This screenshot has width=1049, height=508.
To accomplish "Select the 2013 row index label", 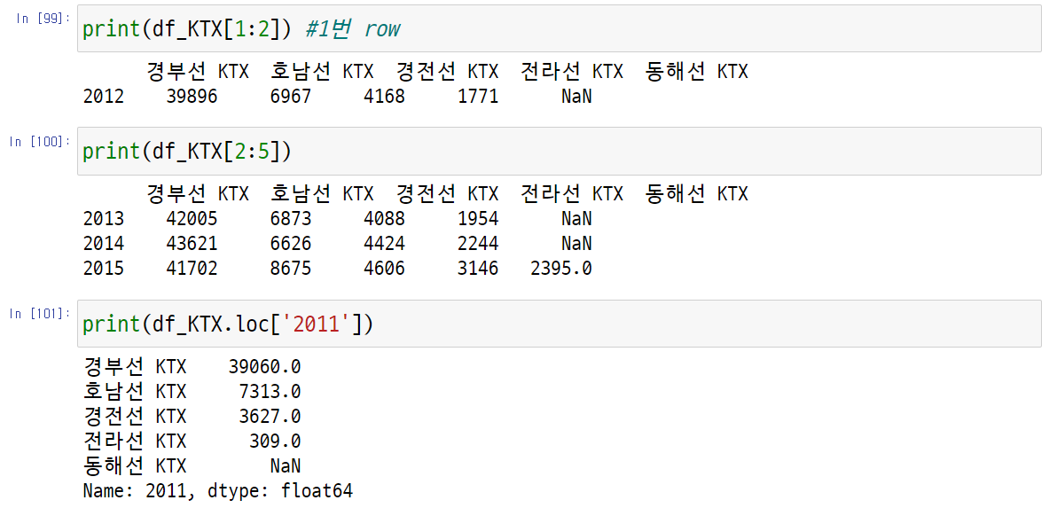I will [x=104, y=219].
